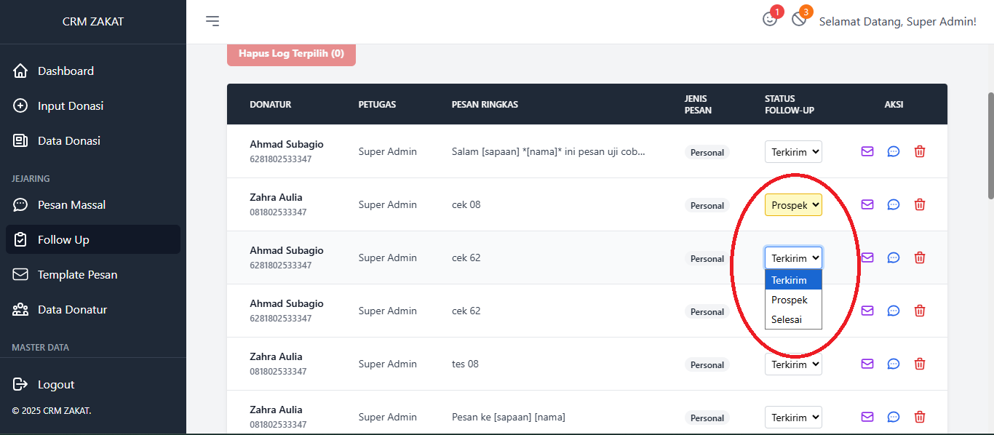The height and width of the screenshot is (435, 994).
Task: Click blue chat icon in first Ahmad Subagio row
Action: 894,151
